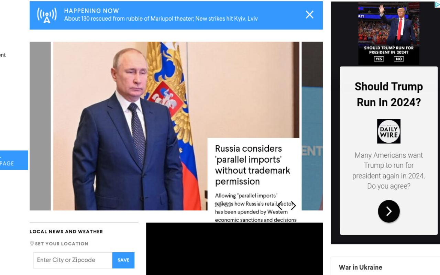Go to the previous carousel slide
The image size is (440, 275).
coord(280,206)
